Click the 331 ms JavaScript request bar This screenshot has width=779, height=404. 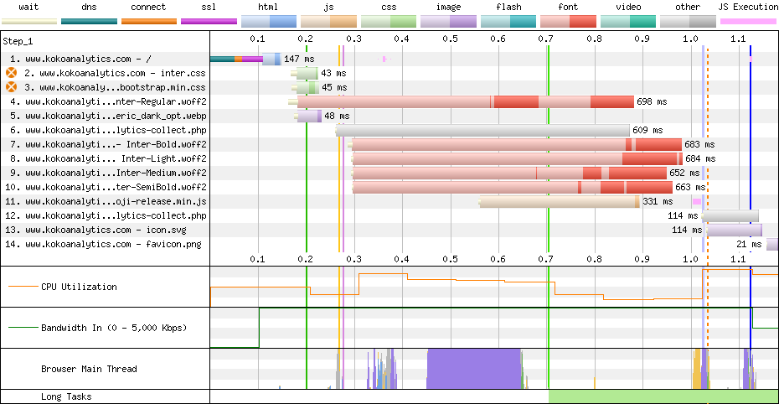pos(559,201)
